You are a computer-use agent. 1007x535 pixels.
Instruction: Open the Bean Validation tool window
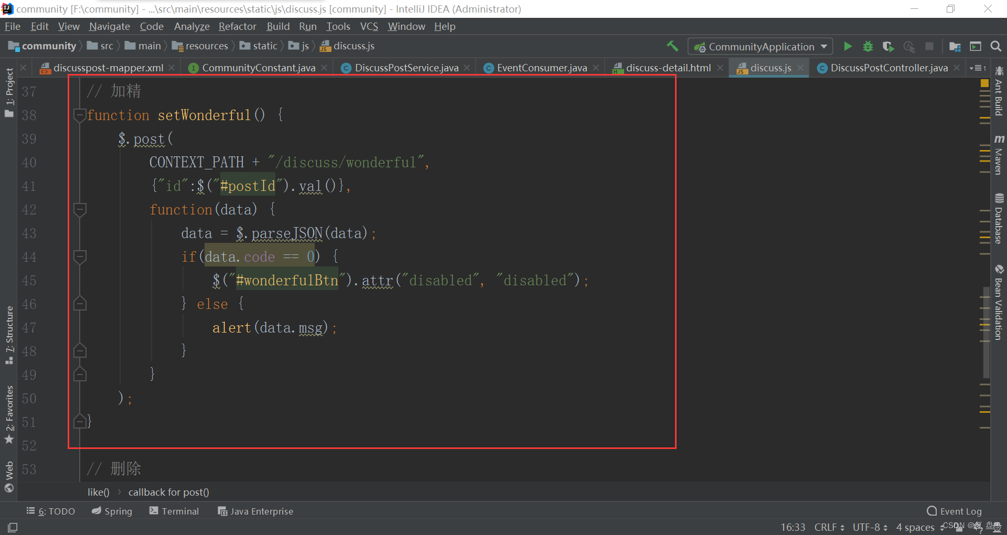[999, 303]
